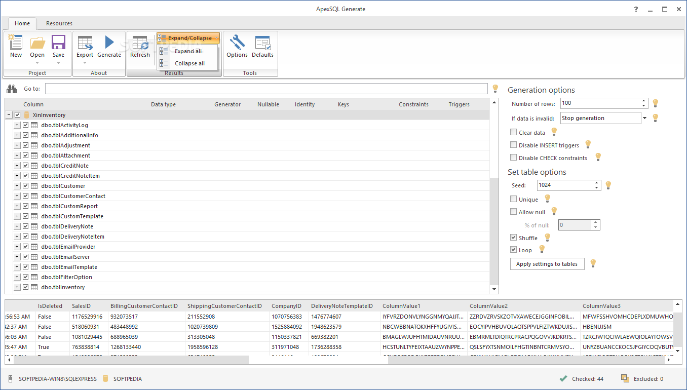This screenshot has width=687, height=390.
Task: Expand the dbo.tblInventory table node
Action: click(x=17, y=287)
